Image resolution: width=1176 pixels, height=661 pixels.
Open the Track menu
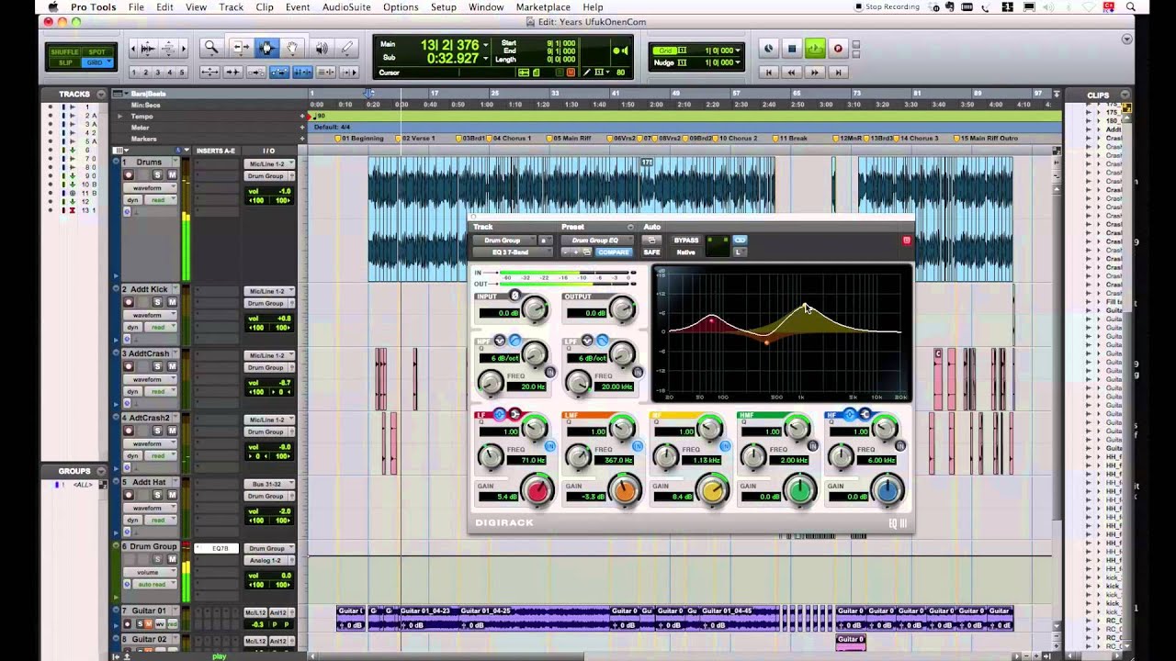tap(232, 7)
